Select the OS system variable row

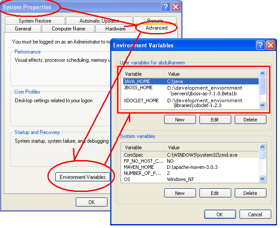pyautogui.click(x=190, y=179)
